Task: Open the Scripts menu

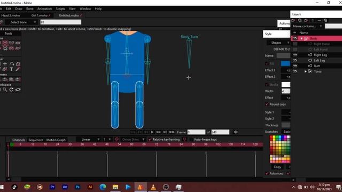Action: tap(60, 9)
